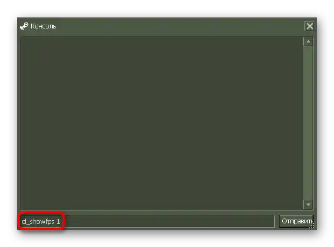Screen dimensions: 334x247
Task: Close the Консоль window with the X
Action: 310,26
